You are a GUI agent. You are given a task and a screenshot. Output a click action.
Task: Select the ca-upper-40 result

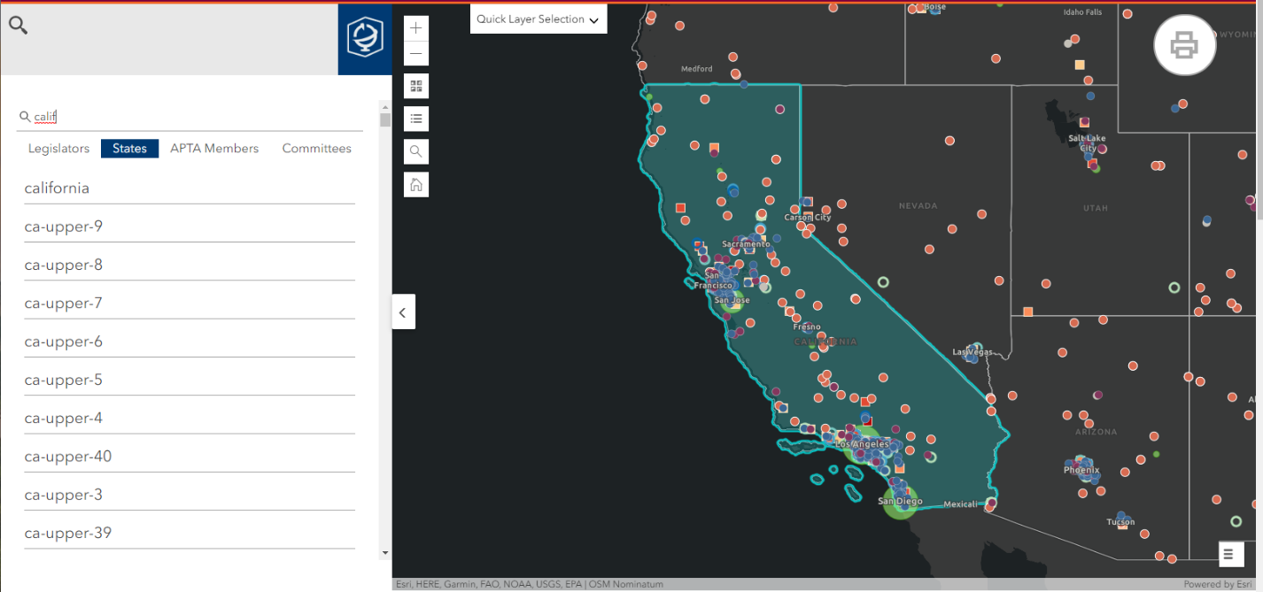190,457
